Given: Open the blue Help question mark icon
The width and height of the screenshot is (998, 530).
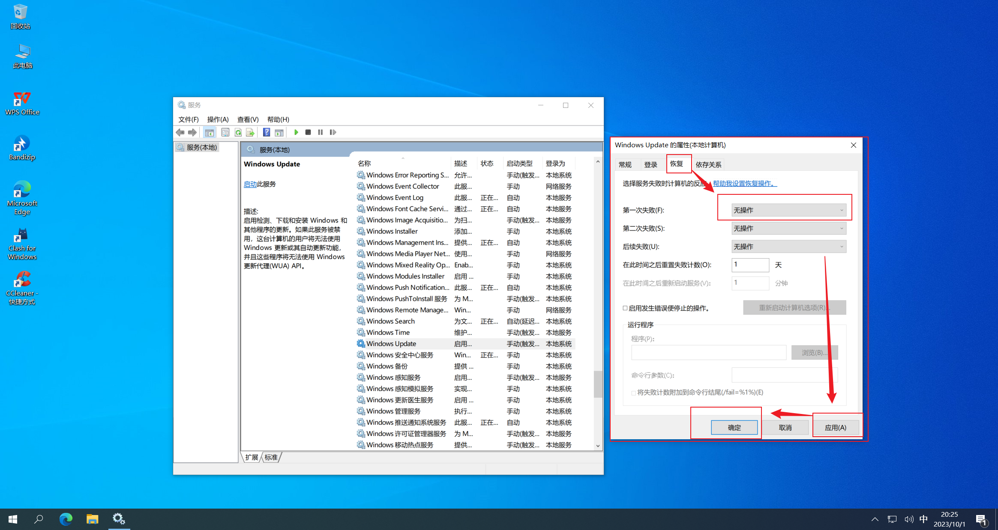Looking at the screenshot, I should 267,132.
